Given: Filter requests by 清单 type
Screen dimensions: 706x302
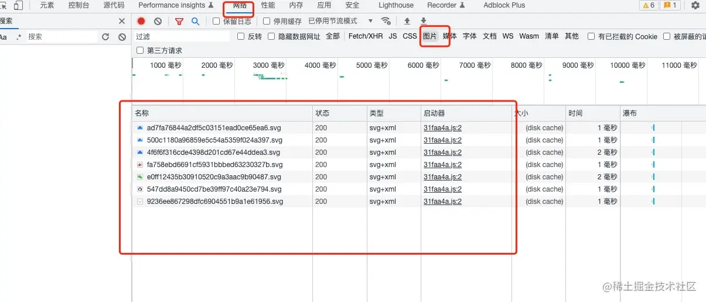Looking at the screenshot, I should point(552,36).
